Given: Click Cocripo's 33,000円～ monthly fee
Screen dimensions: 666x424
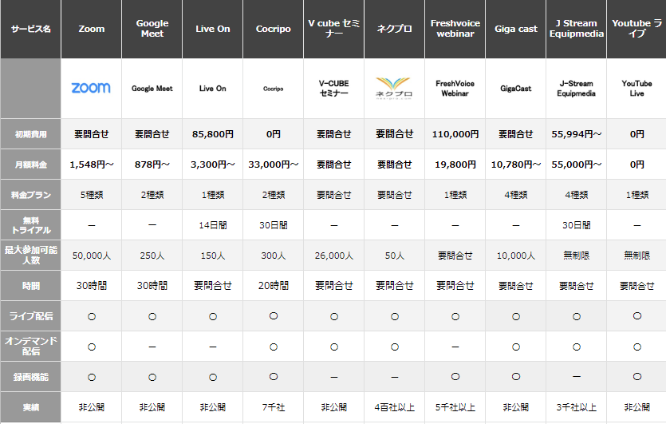Looking at the screenshot, I should click(273, 164).
